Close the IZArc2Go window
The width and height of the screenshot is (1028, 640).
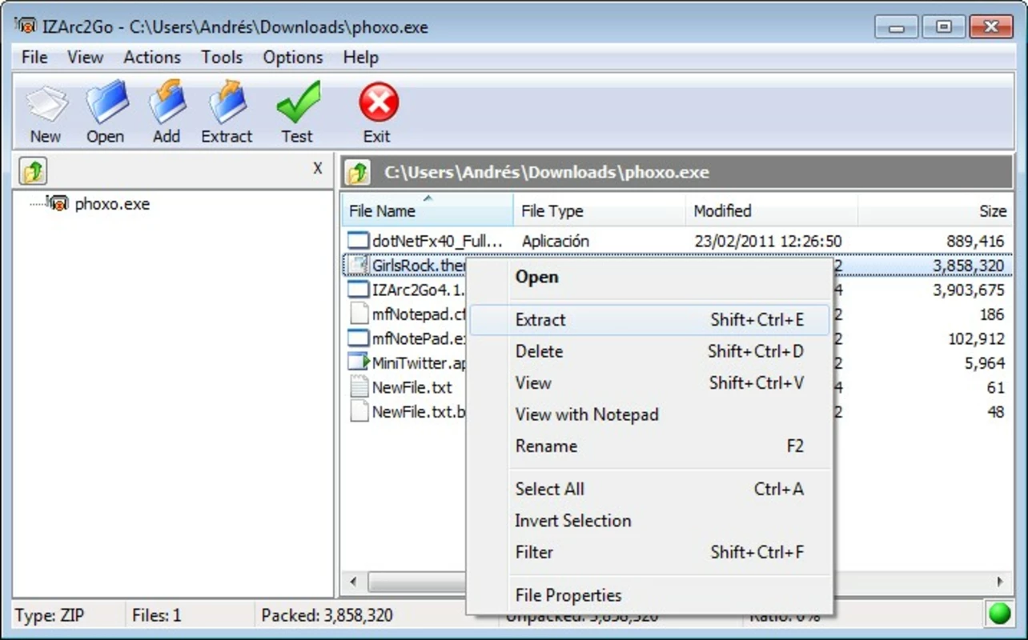(x=991, y=27)
